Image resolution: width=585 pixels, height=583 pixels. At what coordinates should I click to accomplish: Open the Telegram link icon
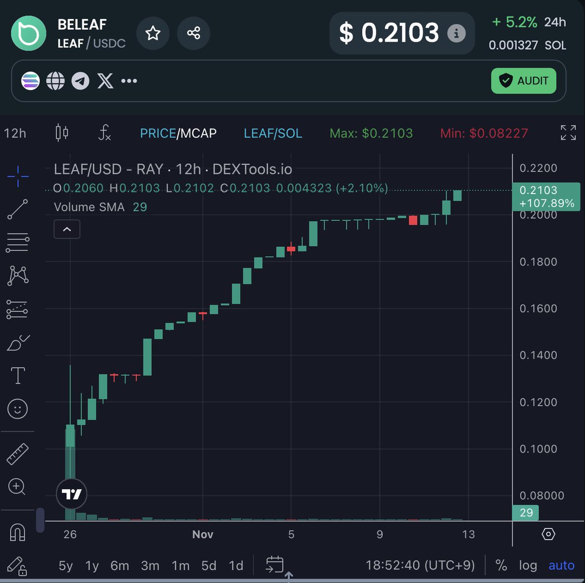(80, 81)
